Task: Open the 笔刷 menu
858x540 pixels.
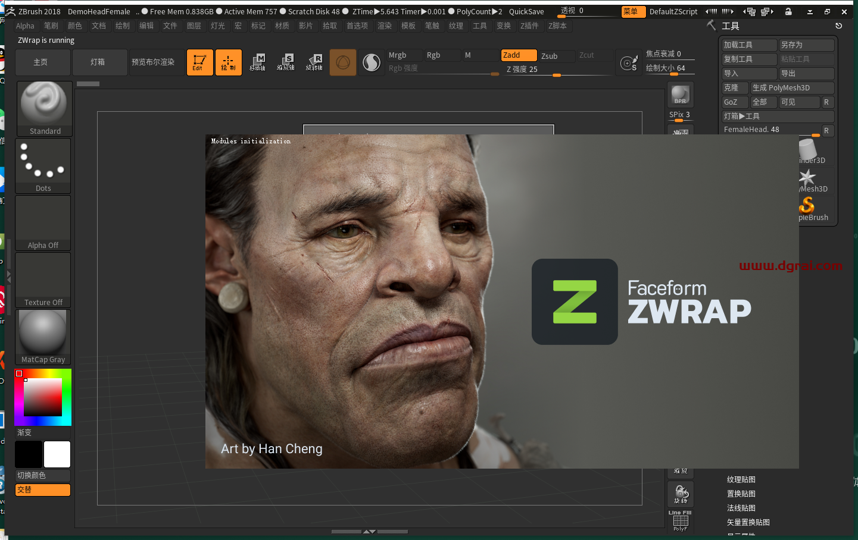Action: tap(51, 26)
